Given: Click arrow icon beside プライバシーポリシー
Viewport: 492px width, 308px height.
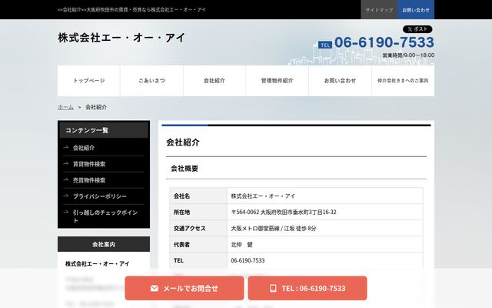Looking at the screenshot, I should [x=66, y=196].
